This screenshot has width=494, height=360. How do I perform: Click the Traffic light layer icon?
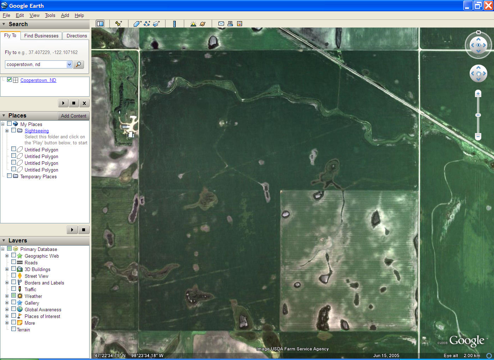20,289
